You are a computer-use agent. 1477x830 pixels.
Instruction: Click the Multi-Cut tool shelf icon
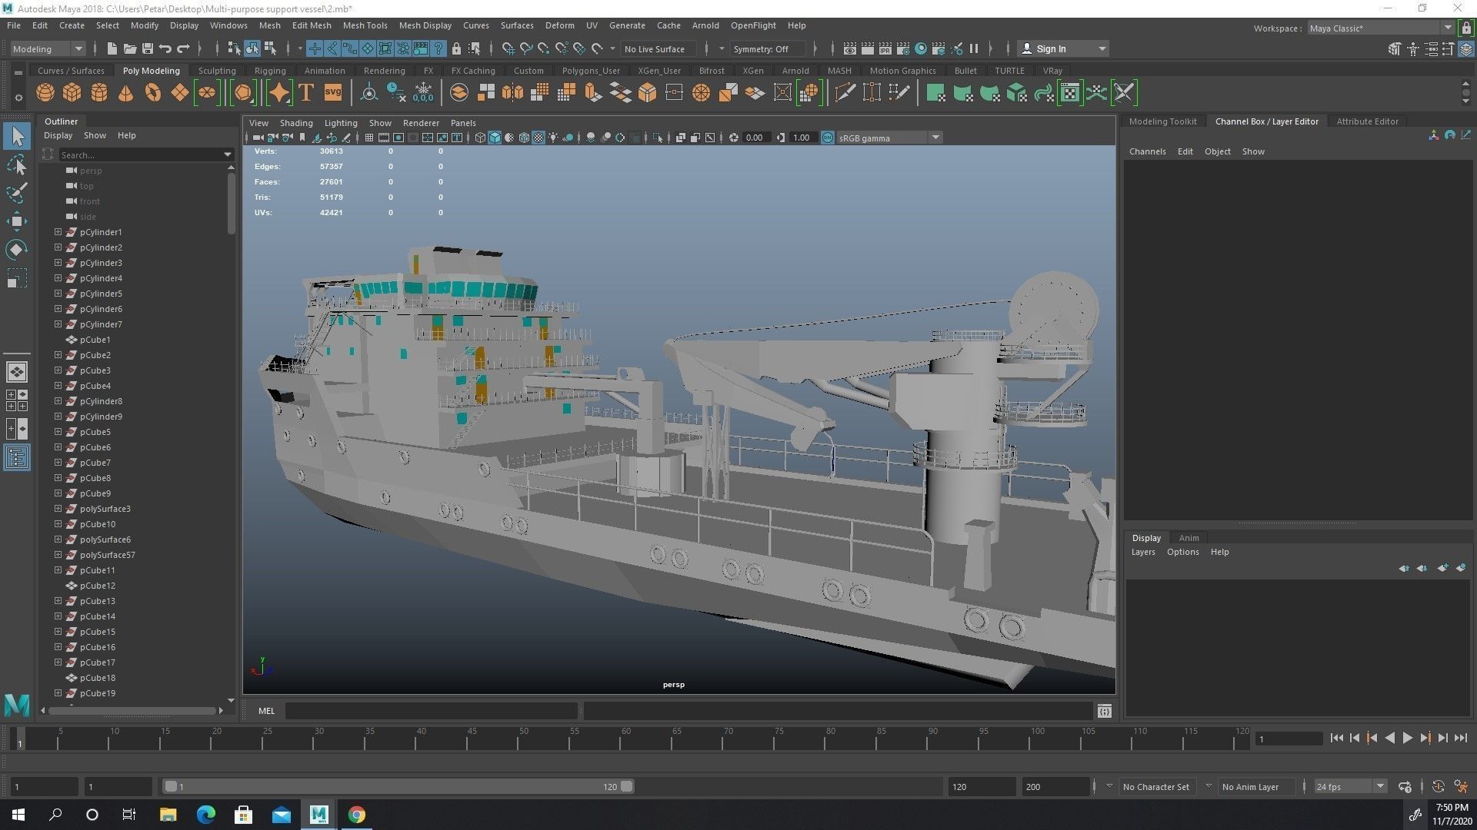click(845, 93)
